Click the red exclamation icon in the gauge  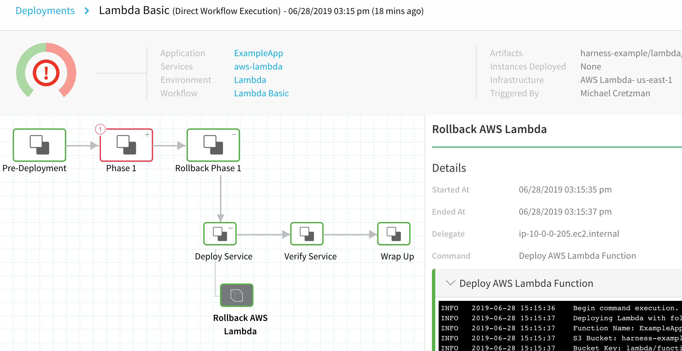[46, 73]
